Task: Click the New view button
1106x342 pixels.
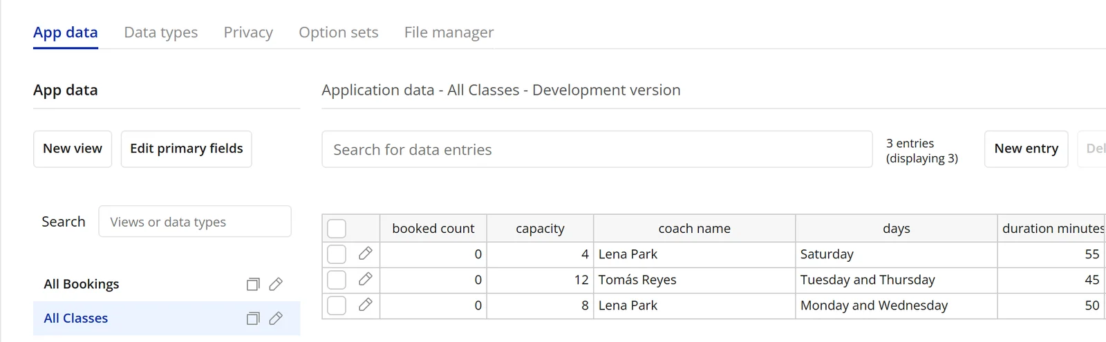Action: 73,149
